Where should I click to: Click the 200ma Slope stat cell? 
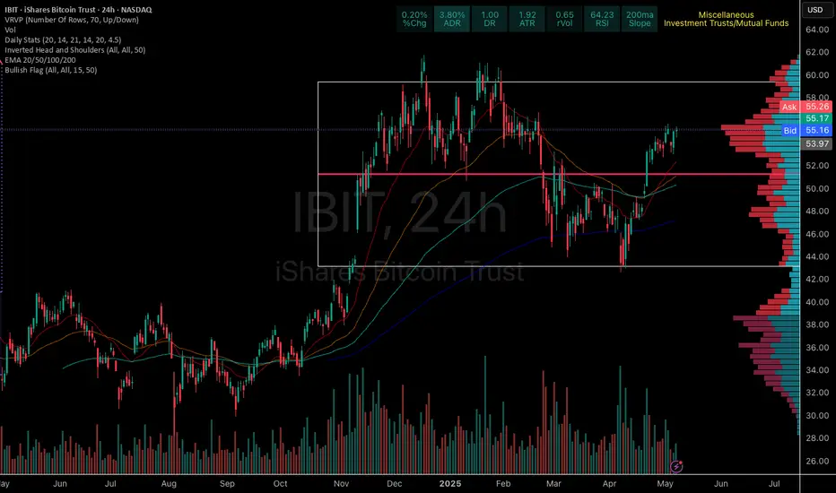click(640, 19)
